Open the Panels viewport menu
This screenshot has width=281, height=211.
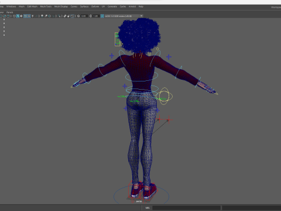pos(9,12)
